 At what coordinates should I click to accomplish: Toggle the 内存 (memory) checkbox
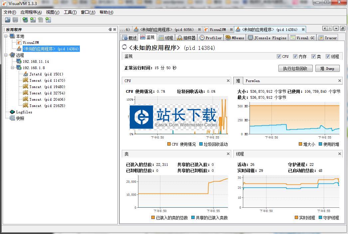[295, 57]
